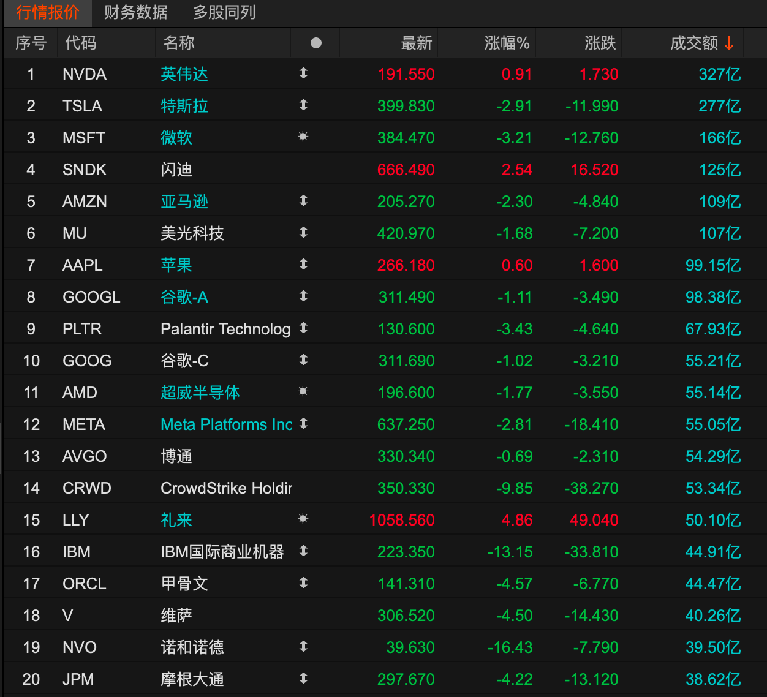Select the CrowdStrike Holdir name cell
The height and width of the screenshot is (697, 767).
coord(226,488)
